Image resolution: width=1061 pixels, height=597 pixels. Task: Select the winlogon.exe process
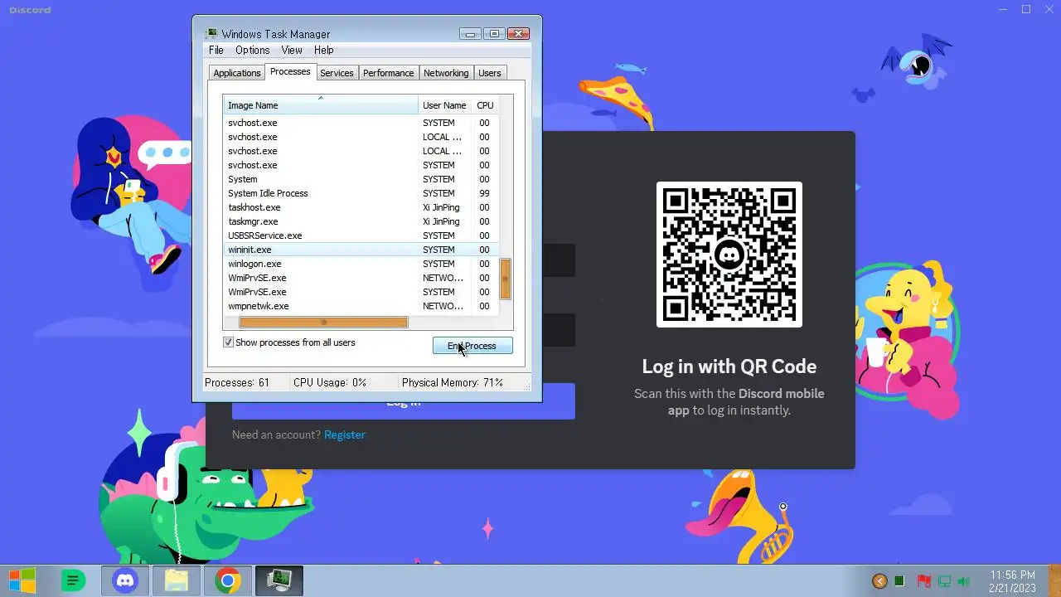(x=361, y=264)
